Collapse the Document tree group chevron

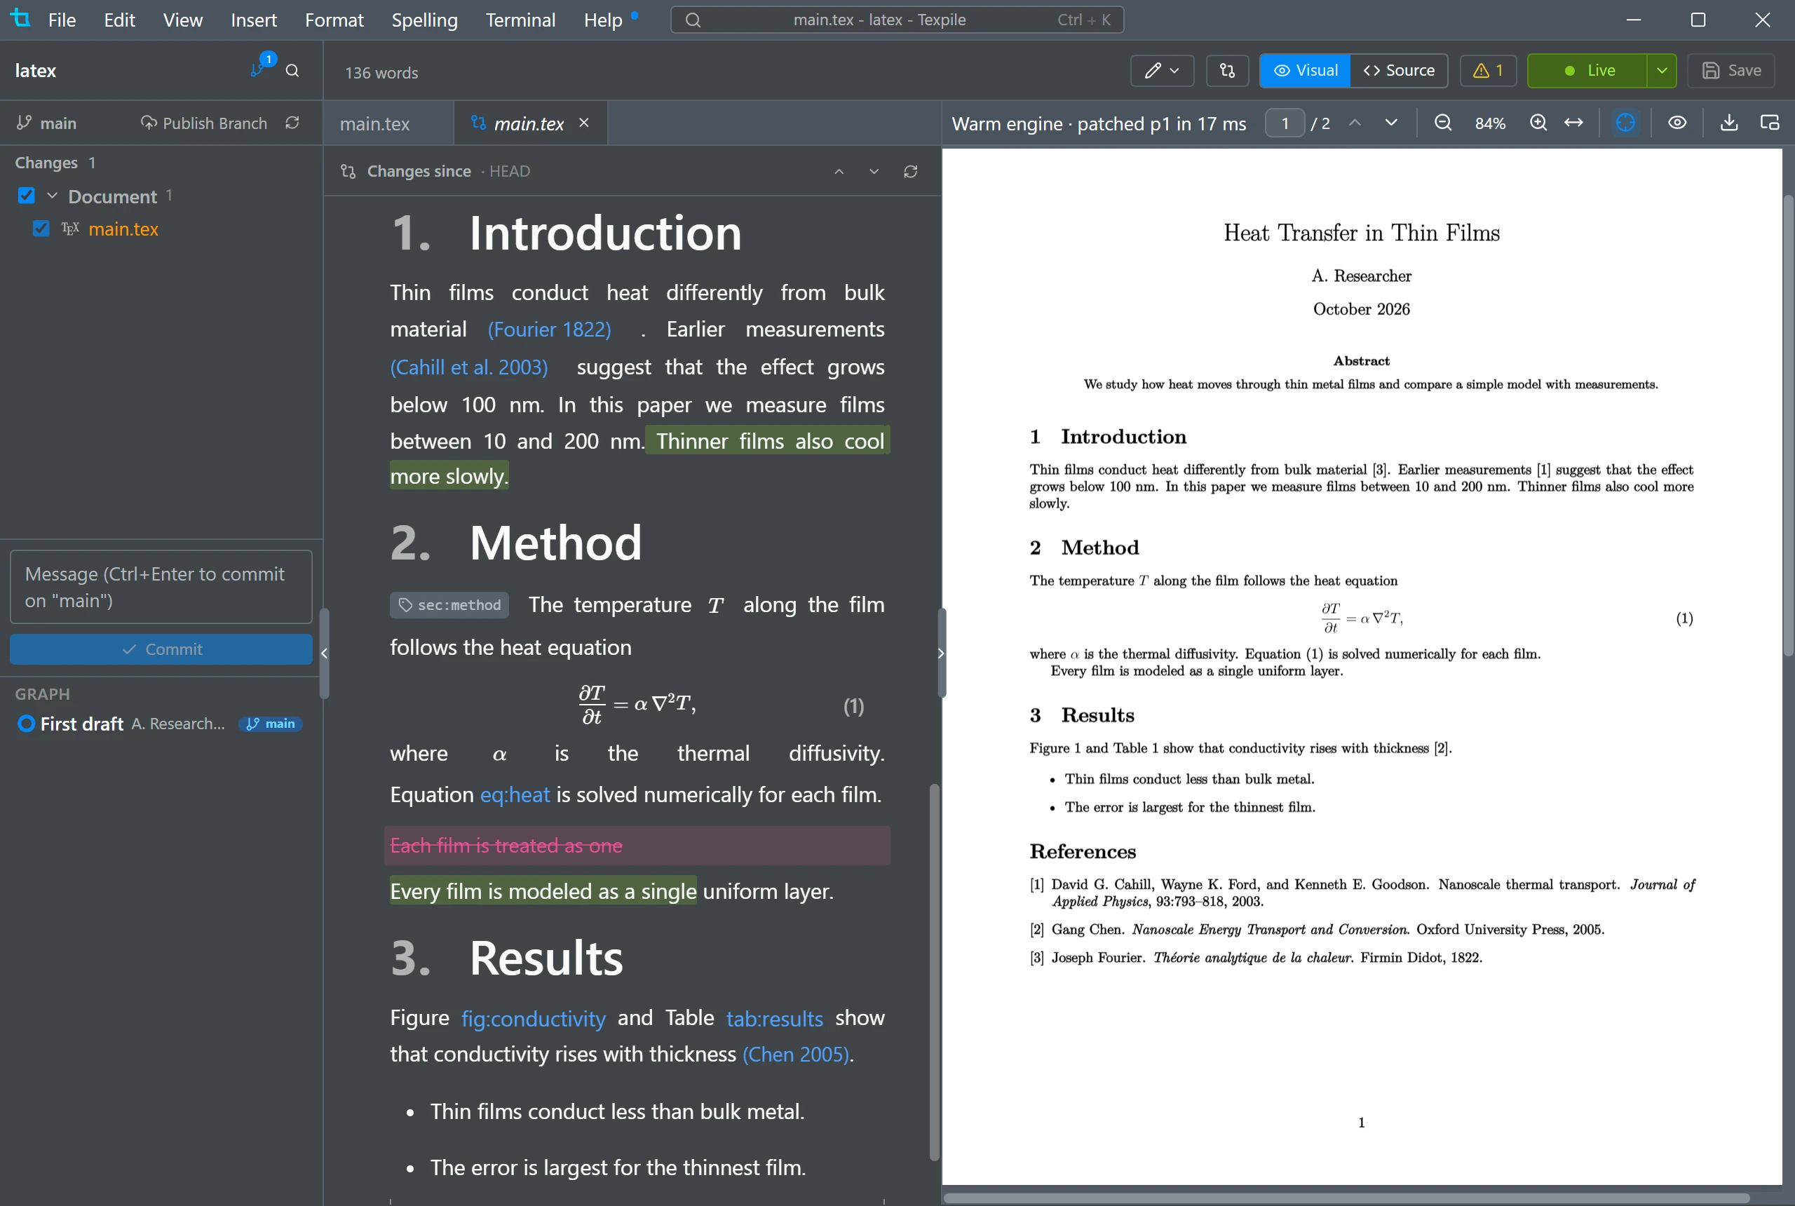pyautogui.click(x=53, y=196)
